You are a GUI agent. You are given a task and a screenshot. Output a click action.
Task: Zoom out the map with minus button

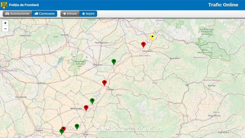point(5,29)
